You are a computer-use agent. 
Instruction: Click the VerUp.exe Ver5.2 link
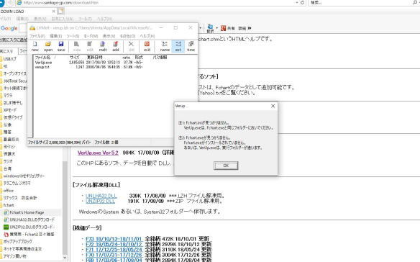[x=98, y=153]
